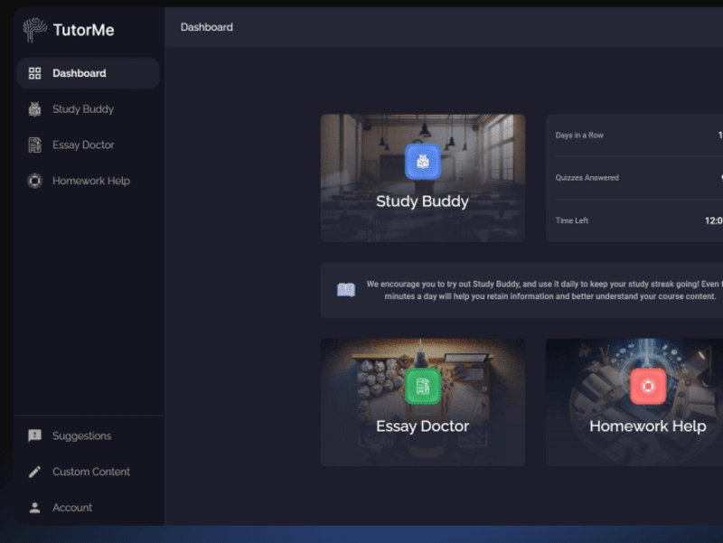Click the open book icon in encouragement banner

346,290
